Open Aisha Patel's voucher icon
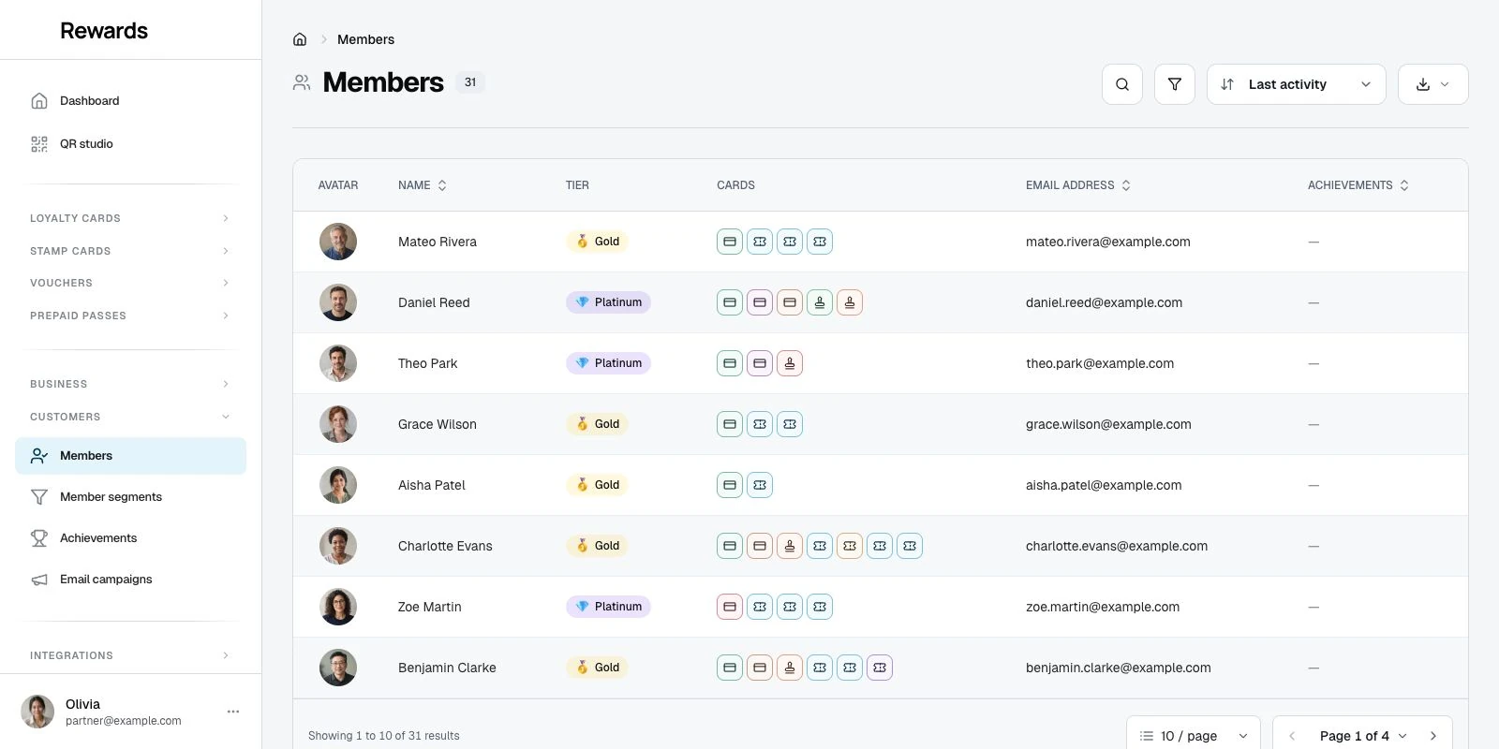Image resolution: width=1499 pixels, height=749 pixels. coord(760,485)
